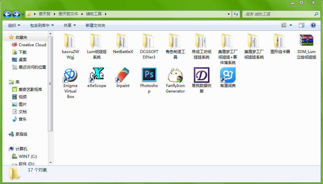
Task: Click the 新建文件夹 button
Action: click(95, 25)
